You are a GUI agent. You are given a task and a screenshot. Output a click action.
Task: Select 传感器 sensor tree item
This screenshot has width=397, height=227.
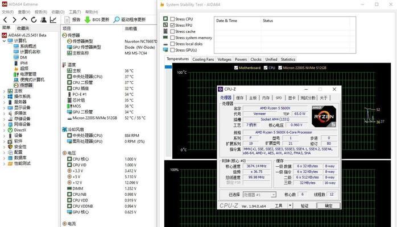[26, 85]
